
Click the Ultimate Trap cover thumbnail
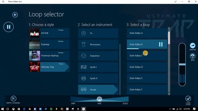[x=35, y=67]
